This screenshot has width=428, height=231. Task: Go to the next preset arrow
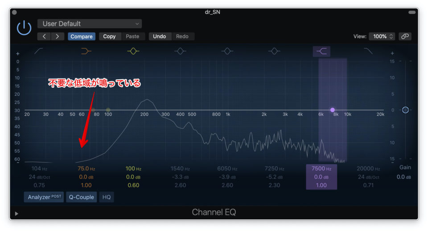[x=57, y=36]
